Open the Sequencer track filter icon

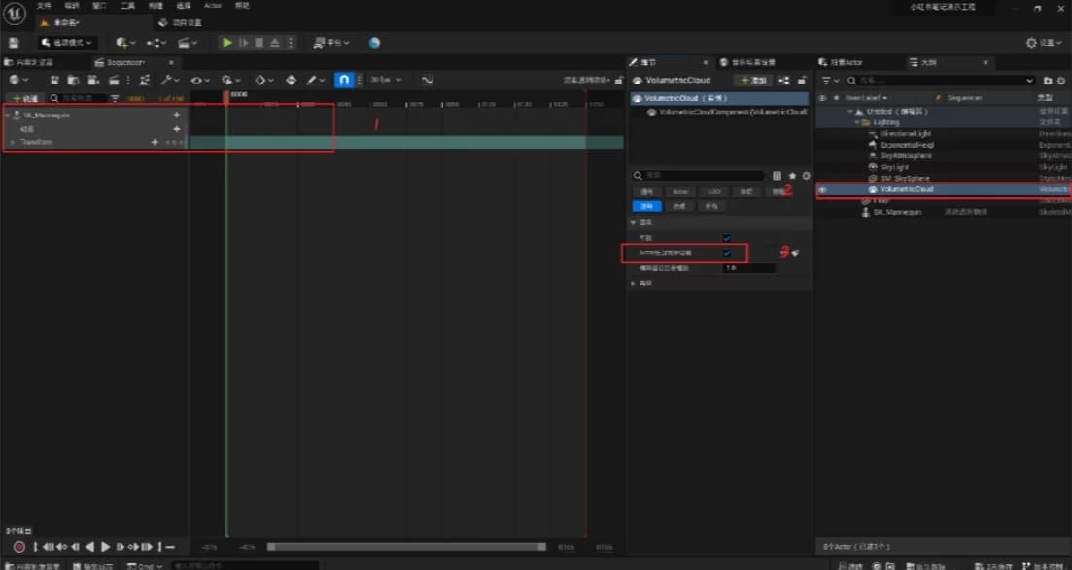115,98
